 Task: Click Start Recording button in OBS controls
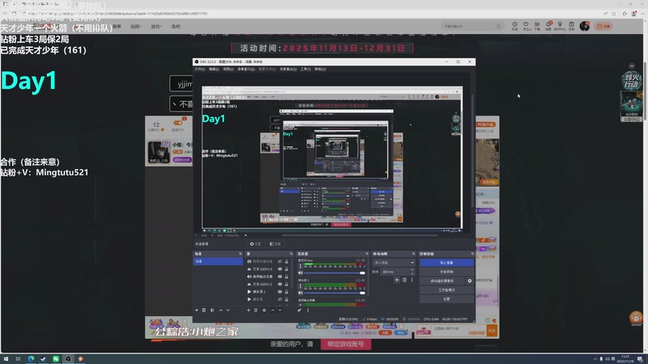click(x=446, y=272)
